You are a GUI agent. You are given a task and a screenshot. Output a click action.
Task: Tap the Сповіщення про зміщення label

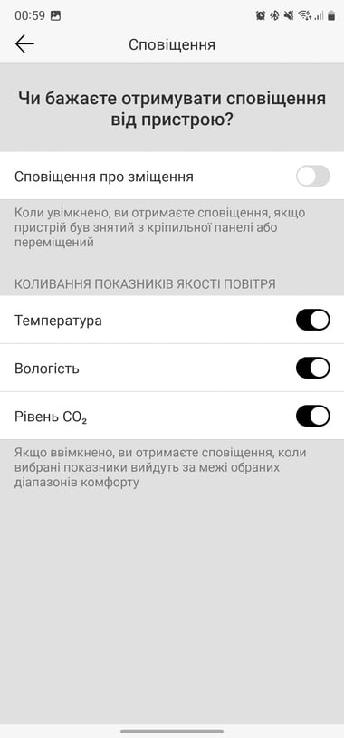click(104, 177)
